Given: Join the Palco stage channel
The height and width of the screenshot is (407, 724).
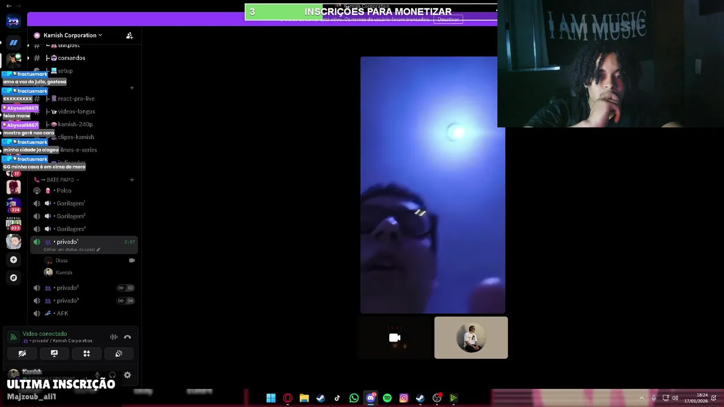Looking at the screenshot, I should (x=83, y=190).
